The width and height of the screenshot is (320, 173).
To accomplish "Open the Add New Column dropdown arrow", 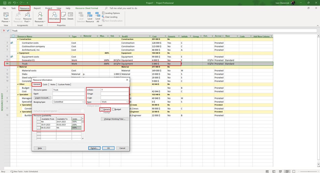I will pyautogui.click(x=271, y=36).
